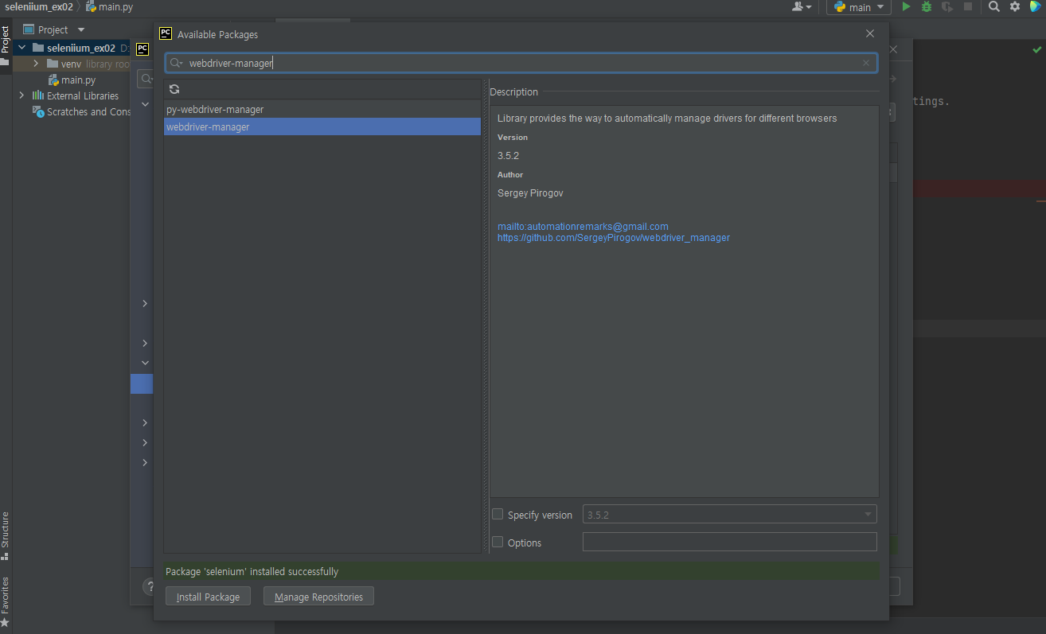Click the gray Stop square icon
Screen dimensions: 1046x634
click(x=968, y=6)
